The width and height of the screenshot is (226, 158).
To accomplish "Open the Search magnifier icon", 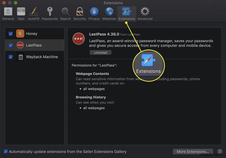I will (66, 11).
